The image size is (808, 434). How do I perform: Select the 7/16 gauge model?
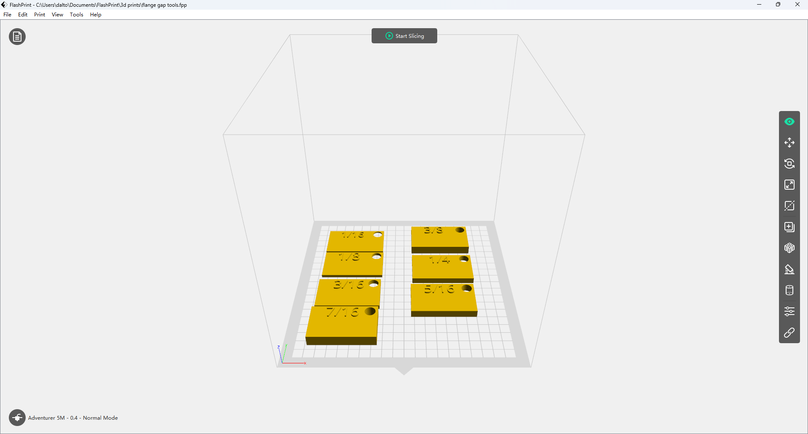(x=342, y=326)
